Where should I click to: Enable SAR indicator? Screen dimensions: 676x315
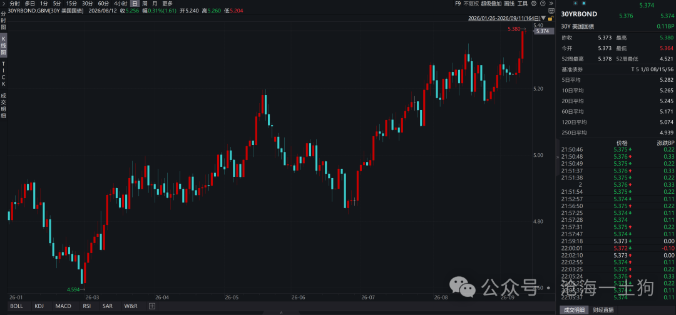[x=108, y=306]
